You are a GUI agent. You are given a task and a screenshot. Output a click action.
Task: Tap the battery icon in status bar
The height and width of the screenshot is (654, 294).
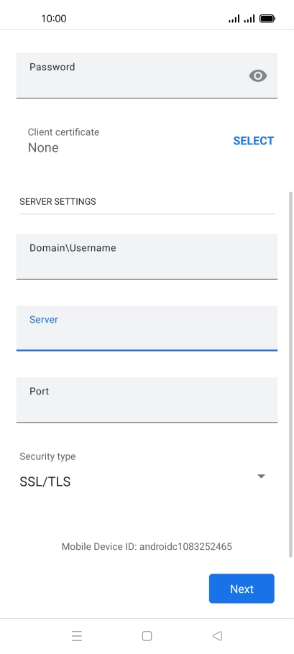(267, 19)
